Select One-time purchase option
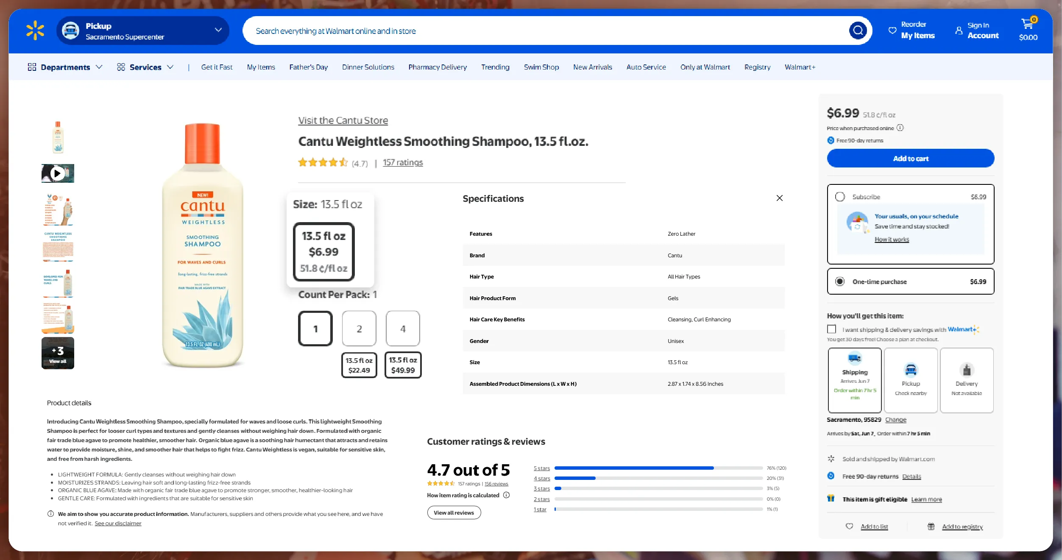The image size is (1062, 560). 840,281
